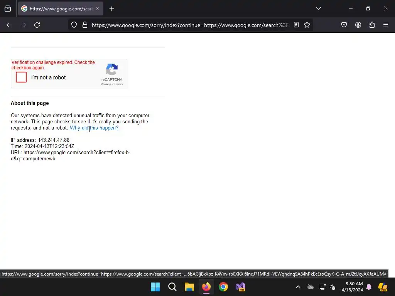Open Firefox account menu
This screenshot has width=395, height=296.
click(358, 25)
